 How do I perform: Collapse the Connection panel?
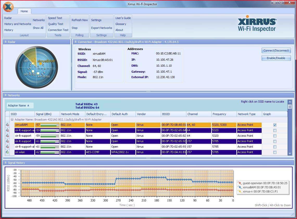75,42
